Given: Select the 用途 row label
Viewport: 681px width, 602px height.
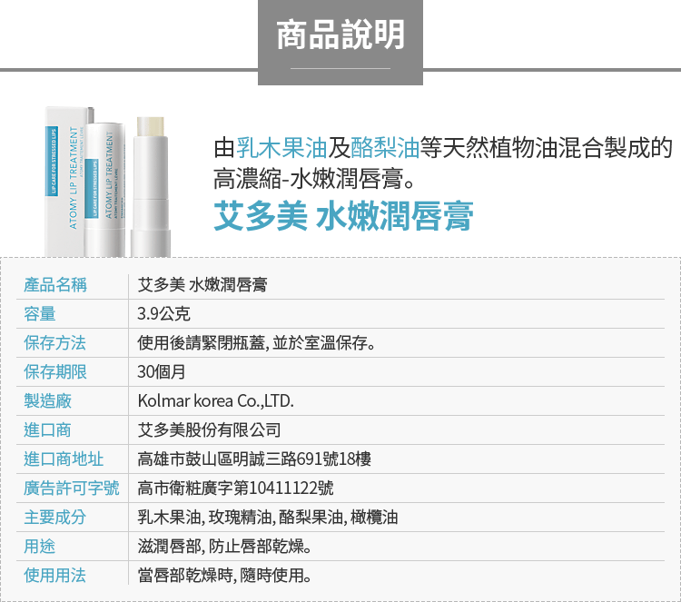Looking at the screenshot, I should (x=40, y=547).
